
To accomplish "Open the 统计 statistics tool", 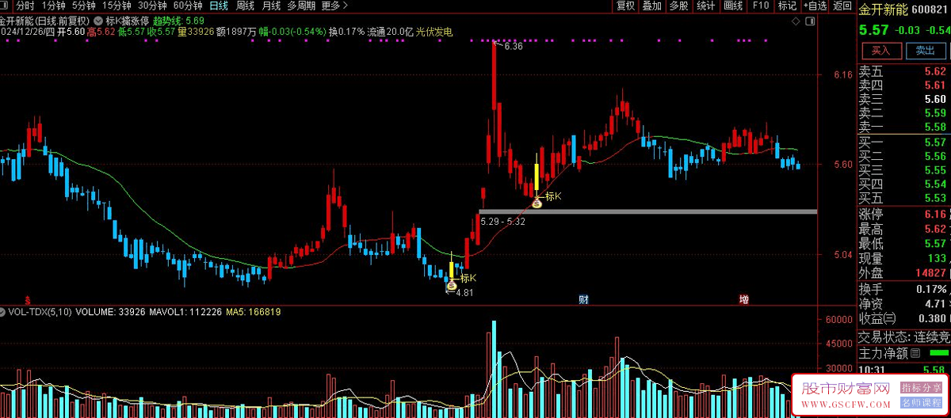I will coord(705,6).
